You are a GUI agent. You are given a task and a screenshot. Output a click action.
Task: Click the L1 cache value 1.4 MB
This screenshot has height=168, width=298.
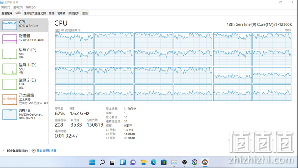point(128,130)
